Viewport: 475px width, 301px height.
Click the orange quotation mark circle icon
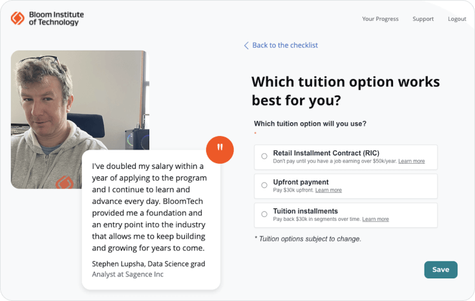220,150
